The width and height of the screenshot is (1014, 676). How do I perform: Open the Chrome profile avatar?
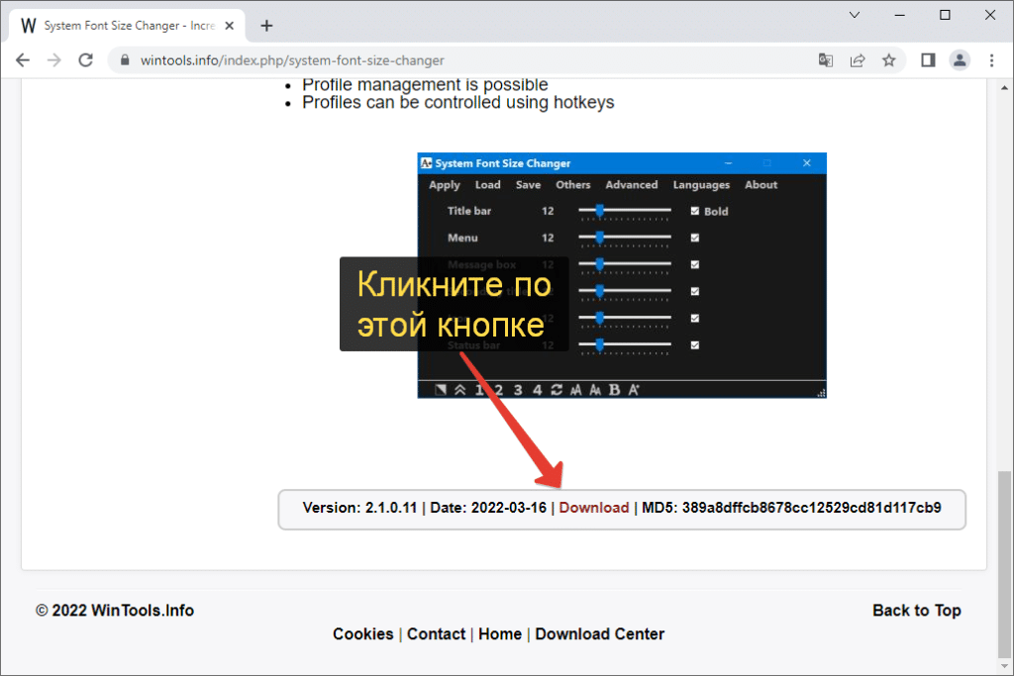[960, 60]
